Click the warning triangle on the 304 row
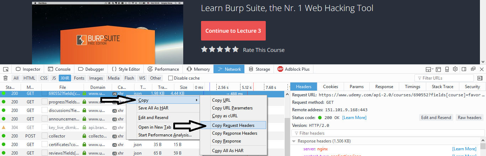This screenshot has width=486, height=156. click(x=4, y=127)
